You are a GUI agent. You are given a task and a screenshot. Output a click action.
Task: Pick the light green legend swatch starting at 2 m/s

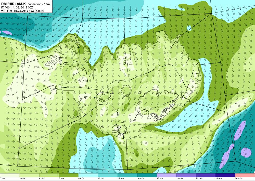[29, 175]
